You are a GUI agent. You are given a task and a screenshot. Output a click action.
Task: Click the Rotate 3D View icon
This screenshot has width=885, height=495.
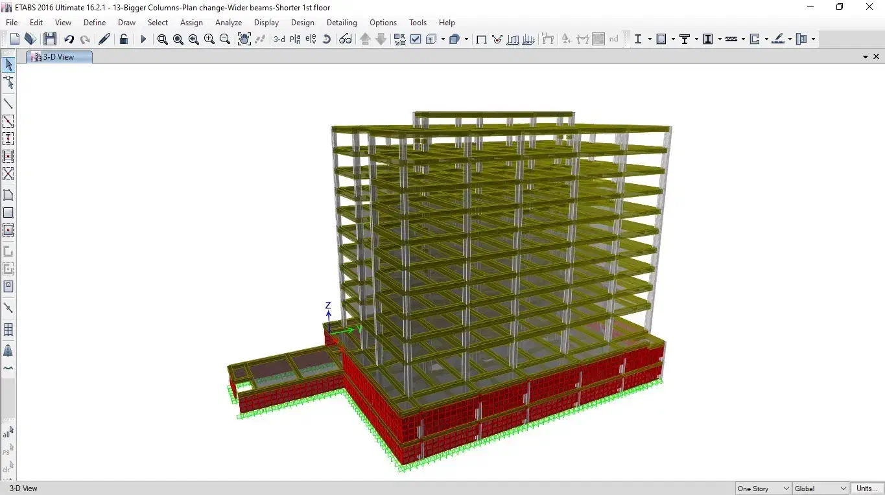tap(326, 40)
